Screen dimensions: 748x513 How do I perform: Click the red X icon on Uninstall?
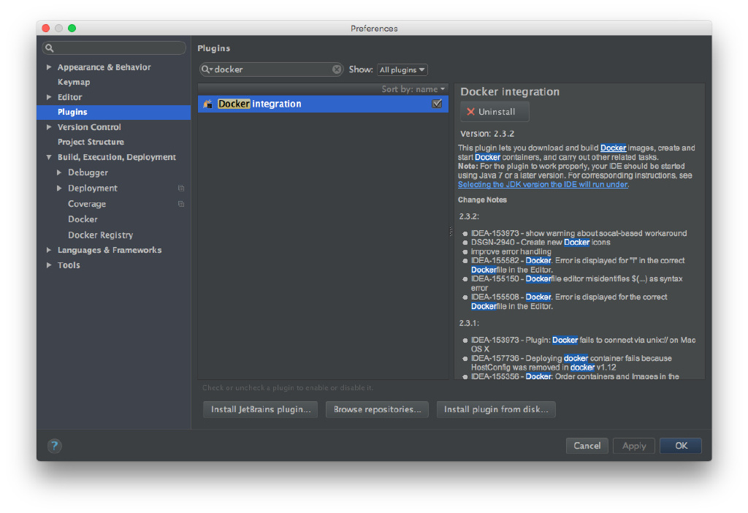pyautogui.click(x=470, y=112)
